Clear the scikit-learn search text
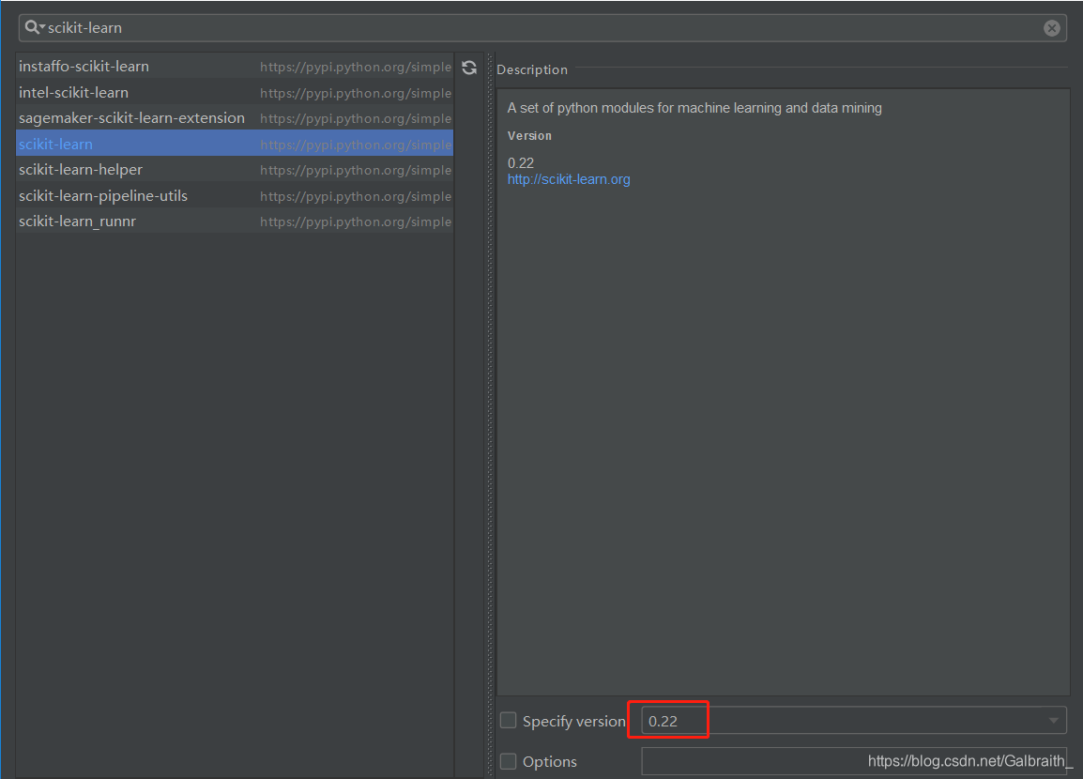The width and height of the screenshot is (1083, 779). click(x=1051, y=27)
